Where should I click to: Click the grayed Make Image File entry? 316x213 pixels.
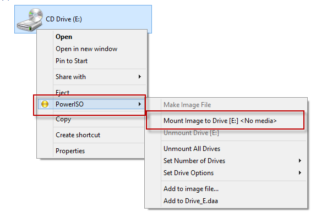click(187, 105)
